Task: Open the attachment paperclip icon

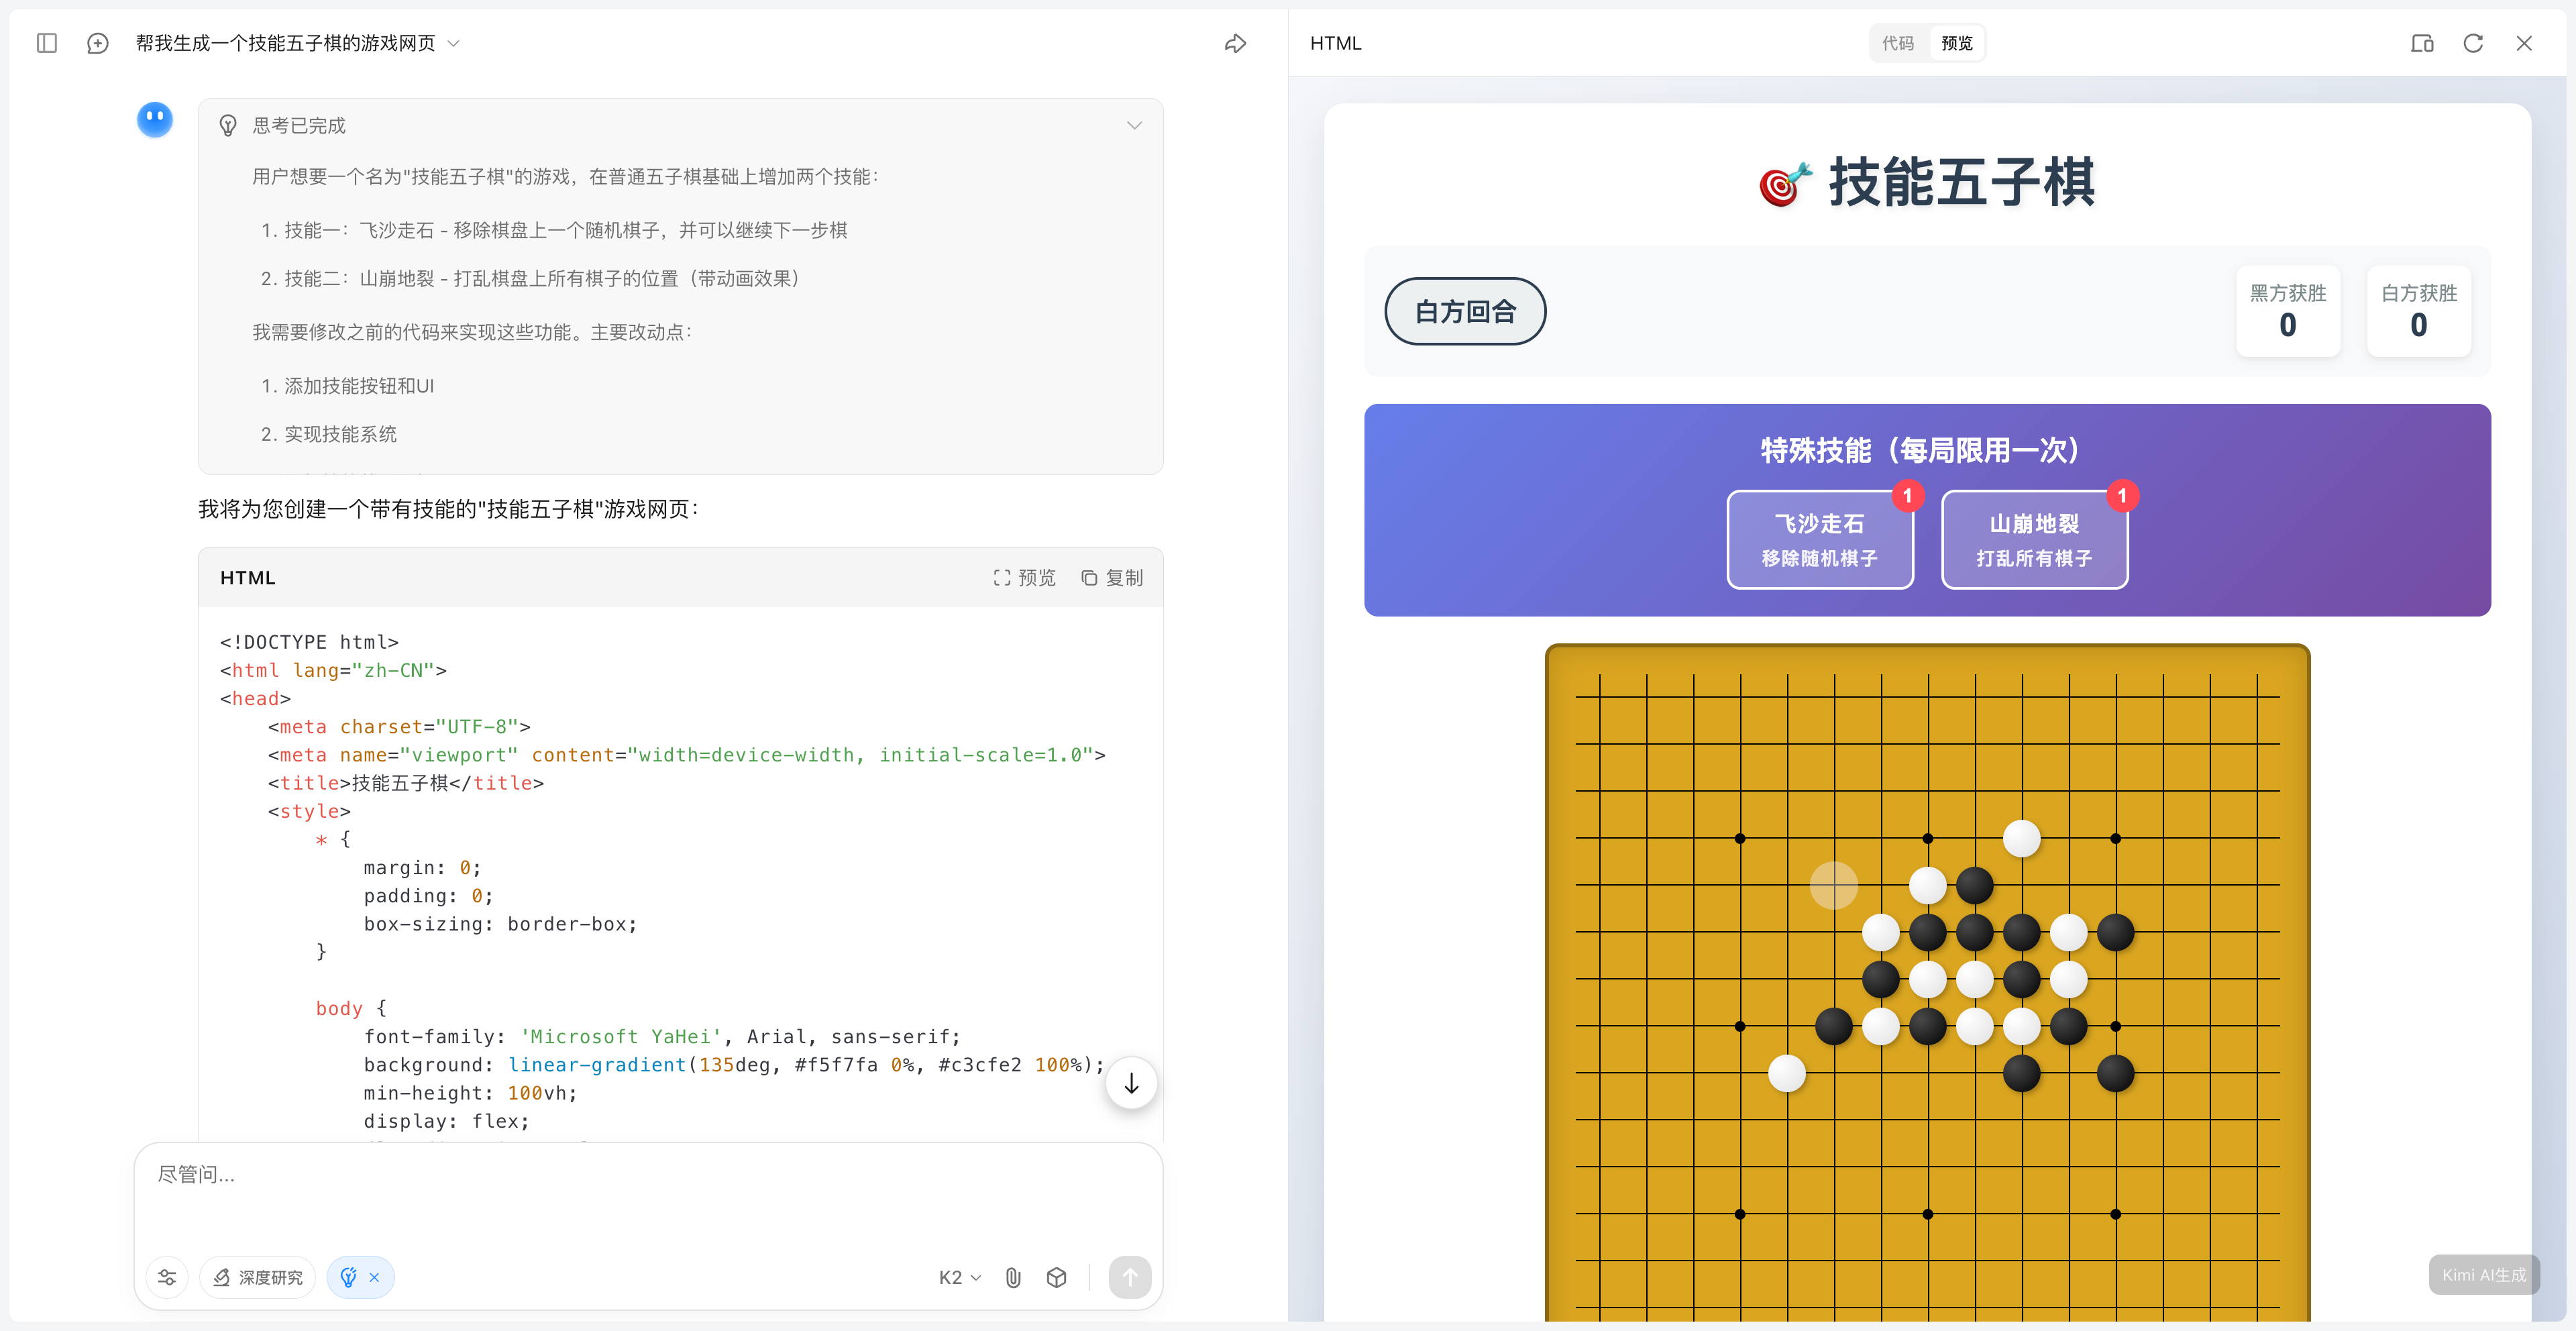Action: (1013, 1277)
